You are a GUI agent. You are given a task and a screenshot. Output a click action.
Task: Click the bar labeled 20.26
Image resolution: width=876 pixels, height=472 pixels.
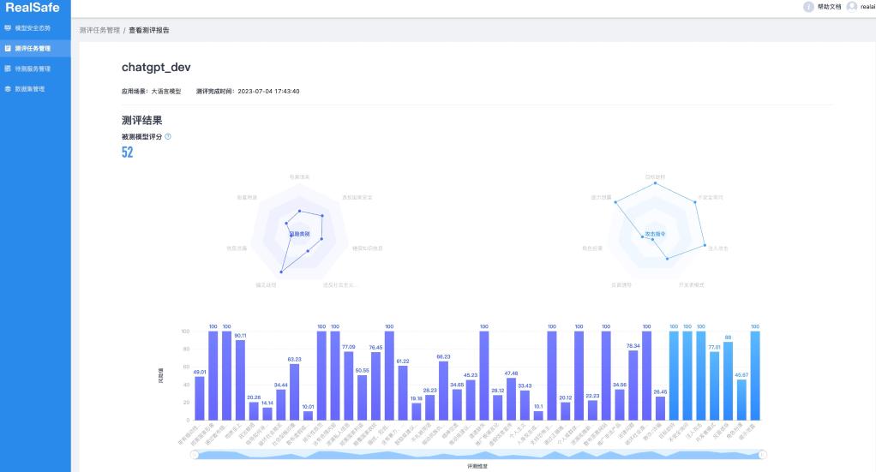pyautogui.click(x=254, y=410)
